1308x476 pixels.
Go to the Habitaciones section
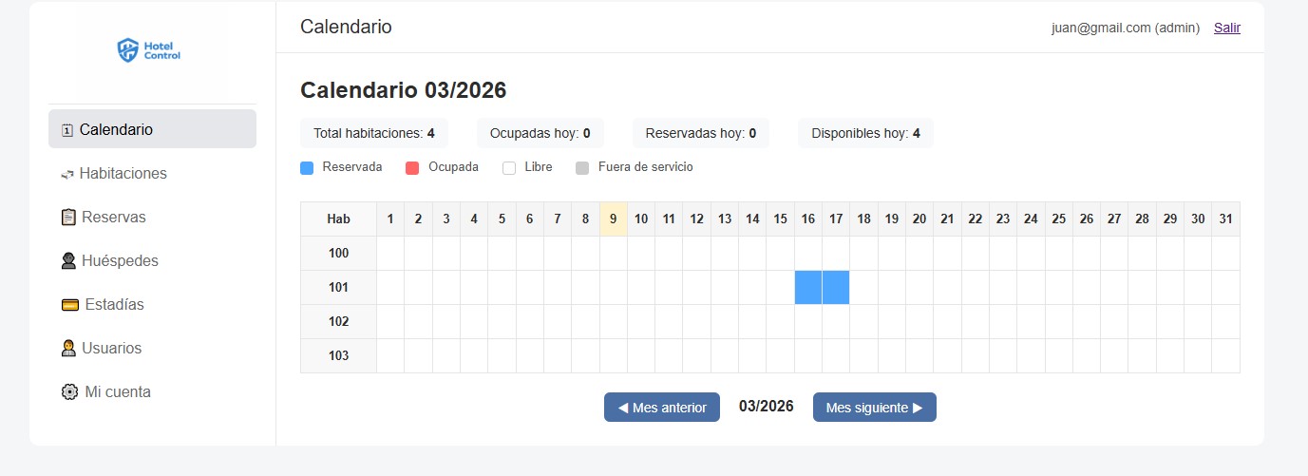pos(123,174)
